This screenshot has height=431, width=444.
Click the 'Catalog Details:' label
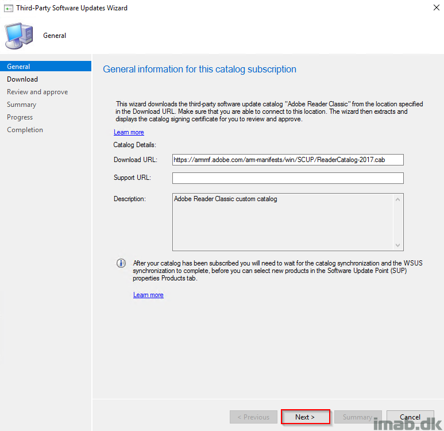(x=135, y=145)
